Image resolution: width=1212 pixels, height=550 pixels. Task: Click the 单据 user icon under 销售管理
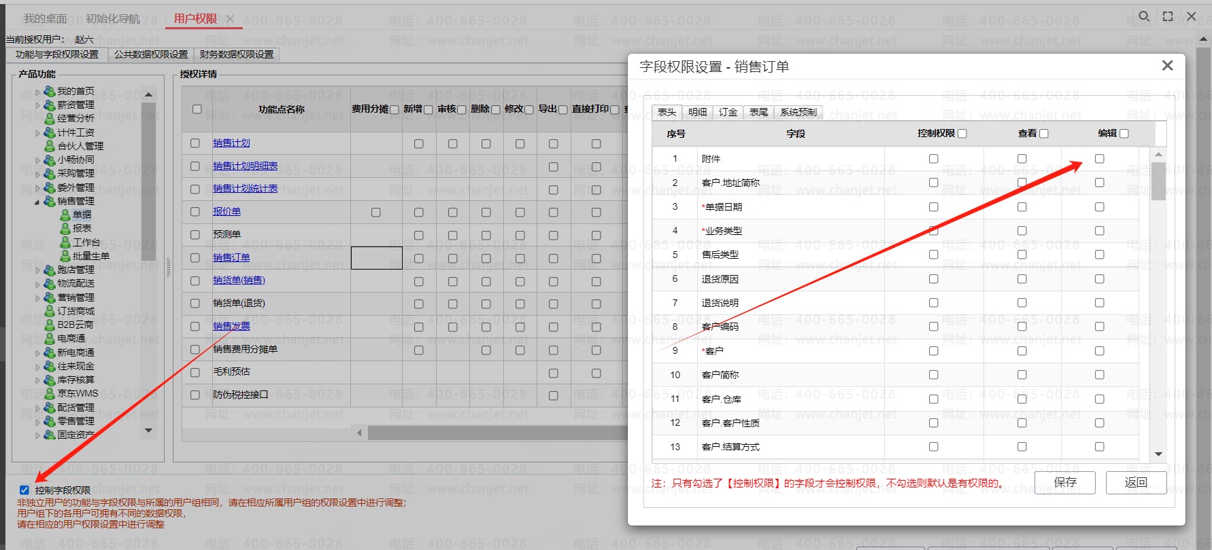click(65, 215)
